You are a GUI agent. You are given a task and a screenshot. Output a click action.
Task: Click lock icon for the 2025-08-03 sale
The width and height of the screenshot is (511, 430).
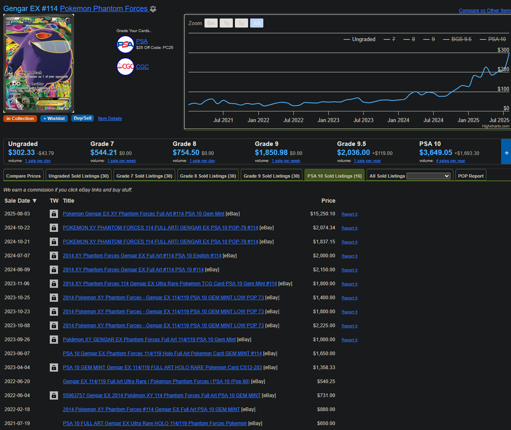tap(54, 214)
